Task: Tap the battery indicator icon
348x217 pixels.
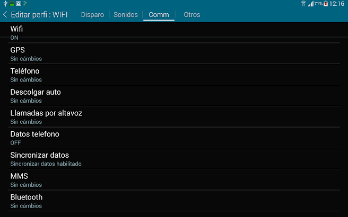Action: 326,4
